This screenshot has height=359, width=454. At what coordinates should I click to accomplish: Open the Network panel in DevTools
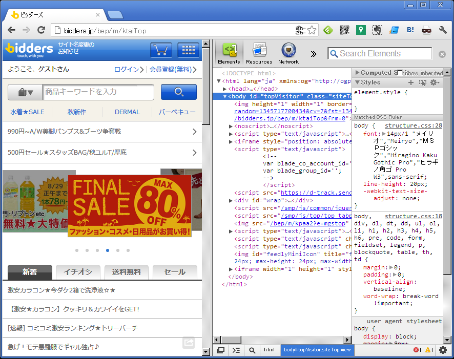[x=288, y=54]
